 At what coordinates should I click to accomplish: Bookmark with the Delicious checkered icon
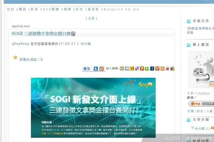pos(137,68)
